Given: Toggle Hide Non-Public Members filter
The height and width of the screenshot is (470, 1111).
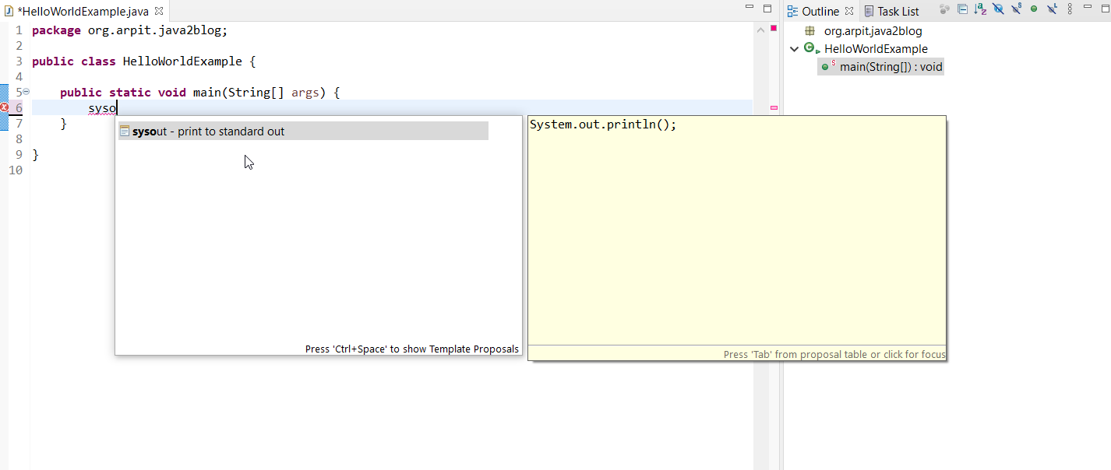Looking at the screenshot, I should [x=1034, y=9].
